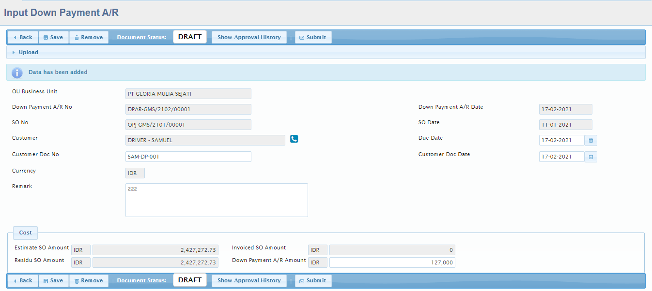The height and width of the screenshot is (291, 652).
Task: Click the phone icon next to Customer
Action: 294,139
